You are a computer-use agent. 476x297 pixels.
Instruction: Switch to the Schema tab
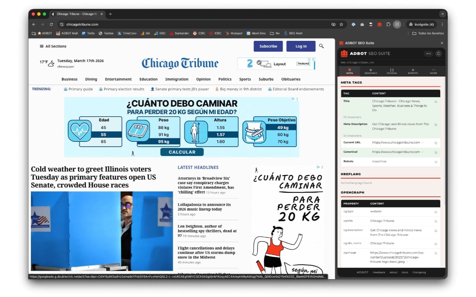[392, 71]
